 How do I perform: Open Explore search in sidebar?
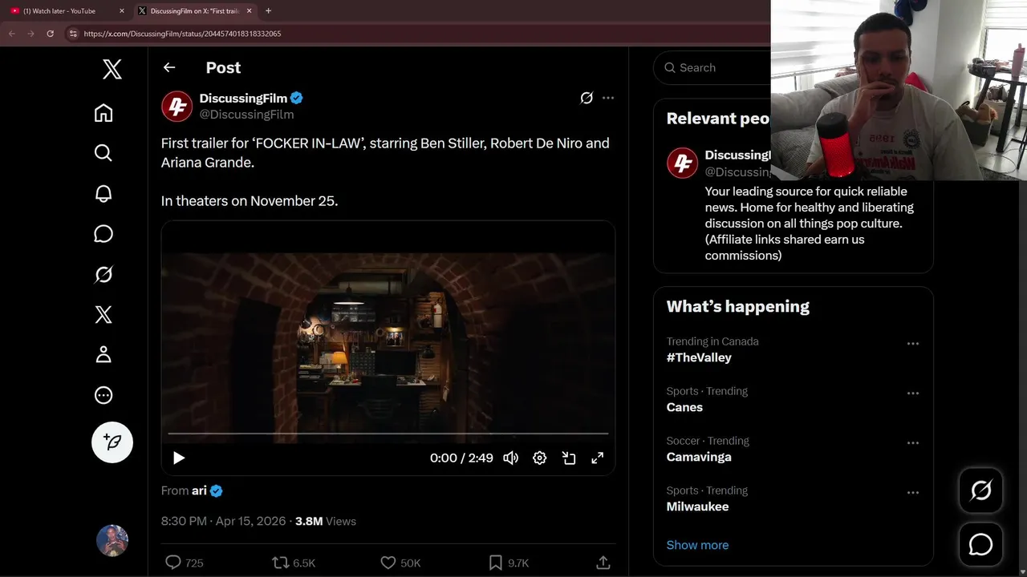coord(104,152)
